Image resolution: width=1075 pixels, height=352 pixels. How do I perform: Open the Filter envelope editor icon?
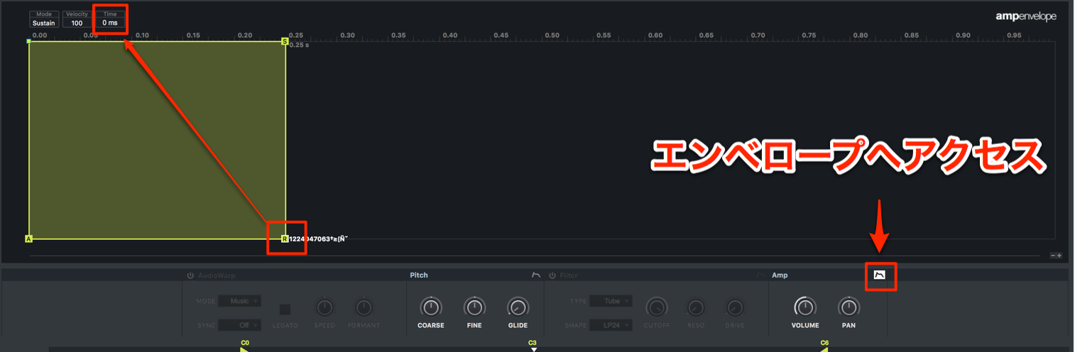(760, 275)
